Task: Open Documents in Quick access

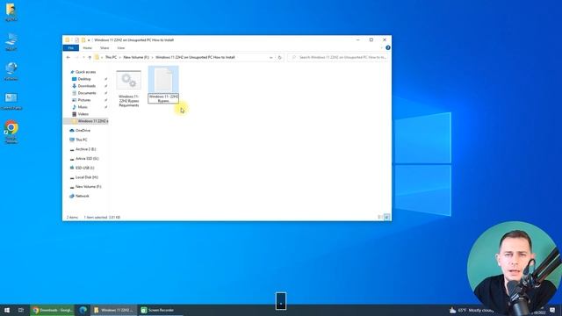Action: (x=86, y=93)
